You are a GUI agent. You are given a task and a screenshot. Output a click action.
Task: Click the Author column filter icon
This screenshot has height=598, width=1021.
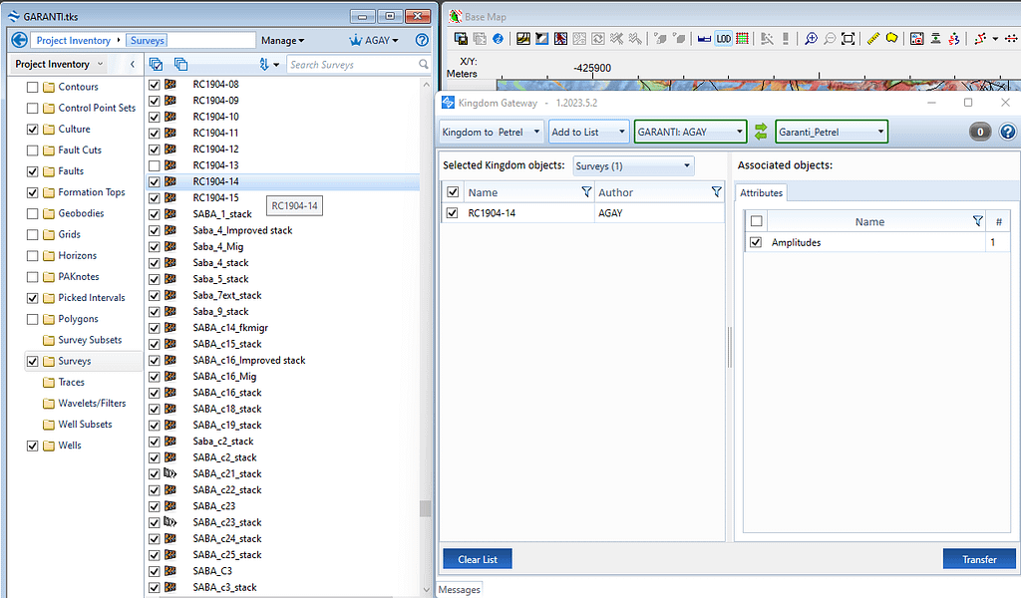click(716, 192)
